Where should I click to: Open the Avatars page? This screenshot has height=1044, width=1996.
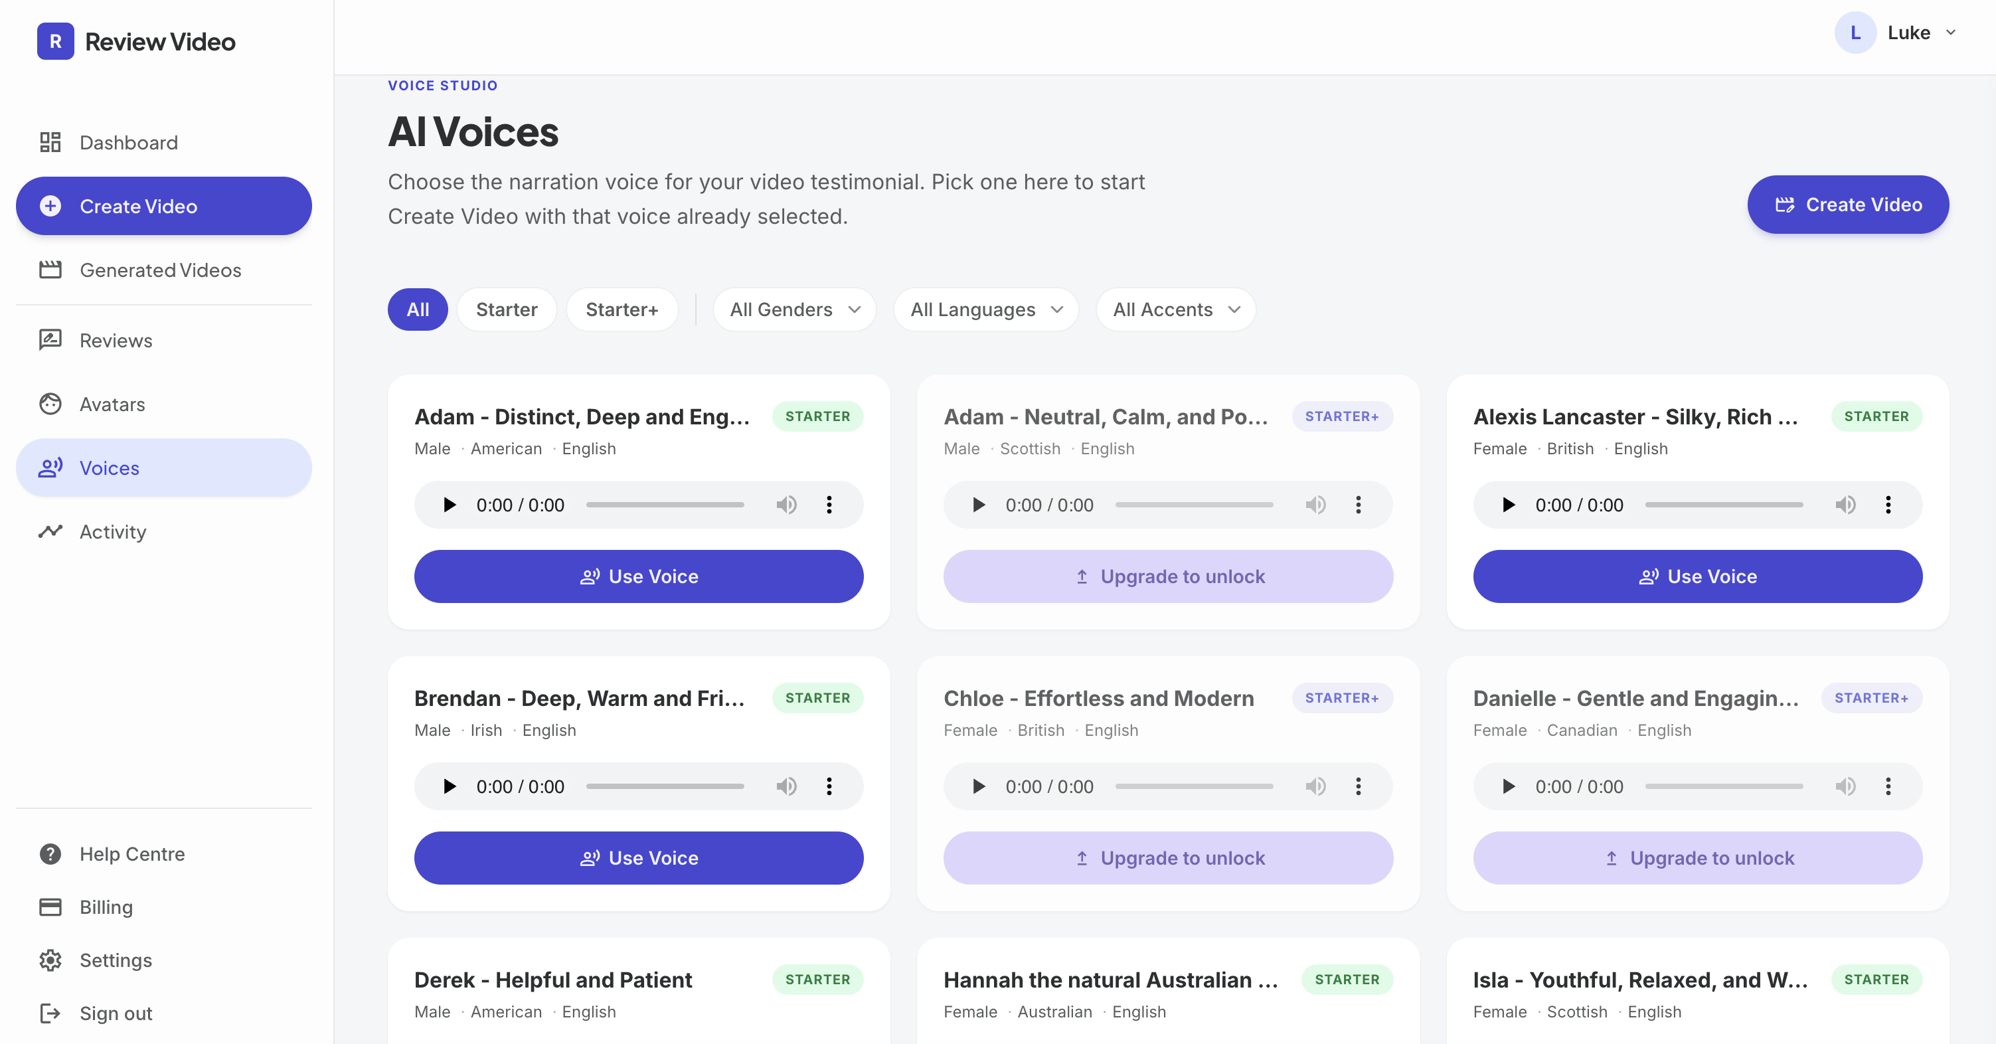pyautogui.click(x=163, y=404)
